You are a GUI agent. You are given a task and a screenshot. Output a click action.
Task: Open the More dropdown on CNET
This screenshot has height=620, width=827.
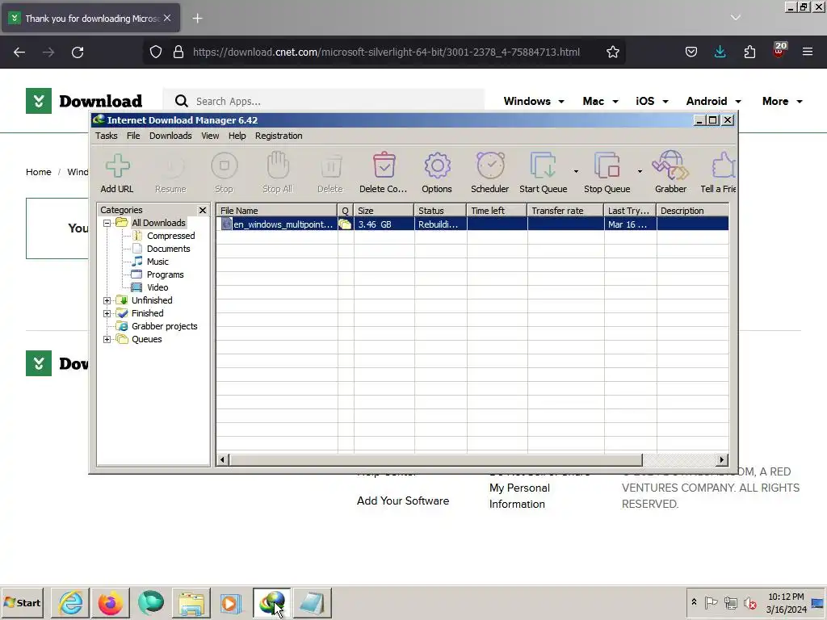click(x=782, y=101)
